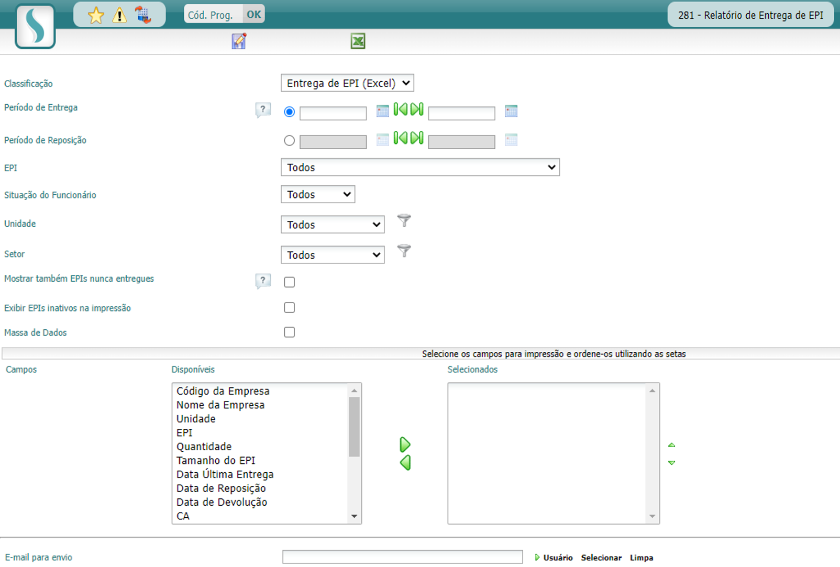This screenshot has width=840, height=567.
Task: Click the Selecionar link for e-mail
Action: 601,558
